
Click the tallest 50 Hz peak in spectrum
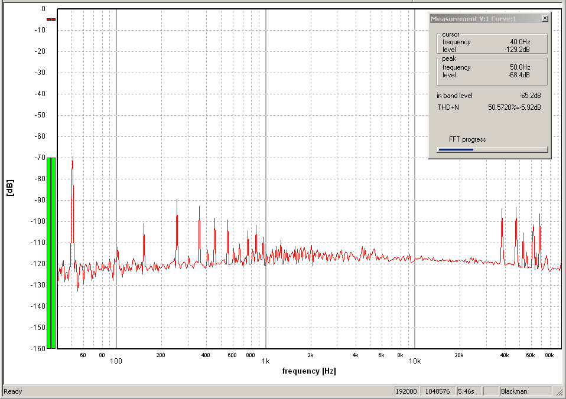click(x=73, y=159)
